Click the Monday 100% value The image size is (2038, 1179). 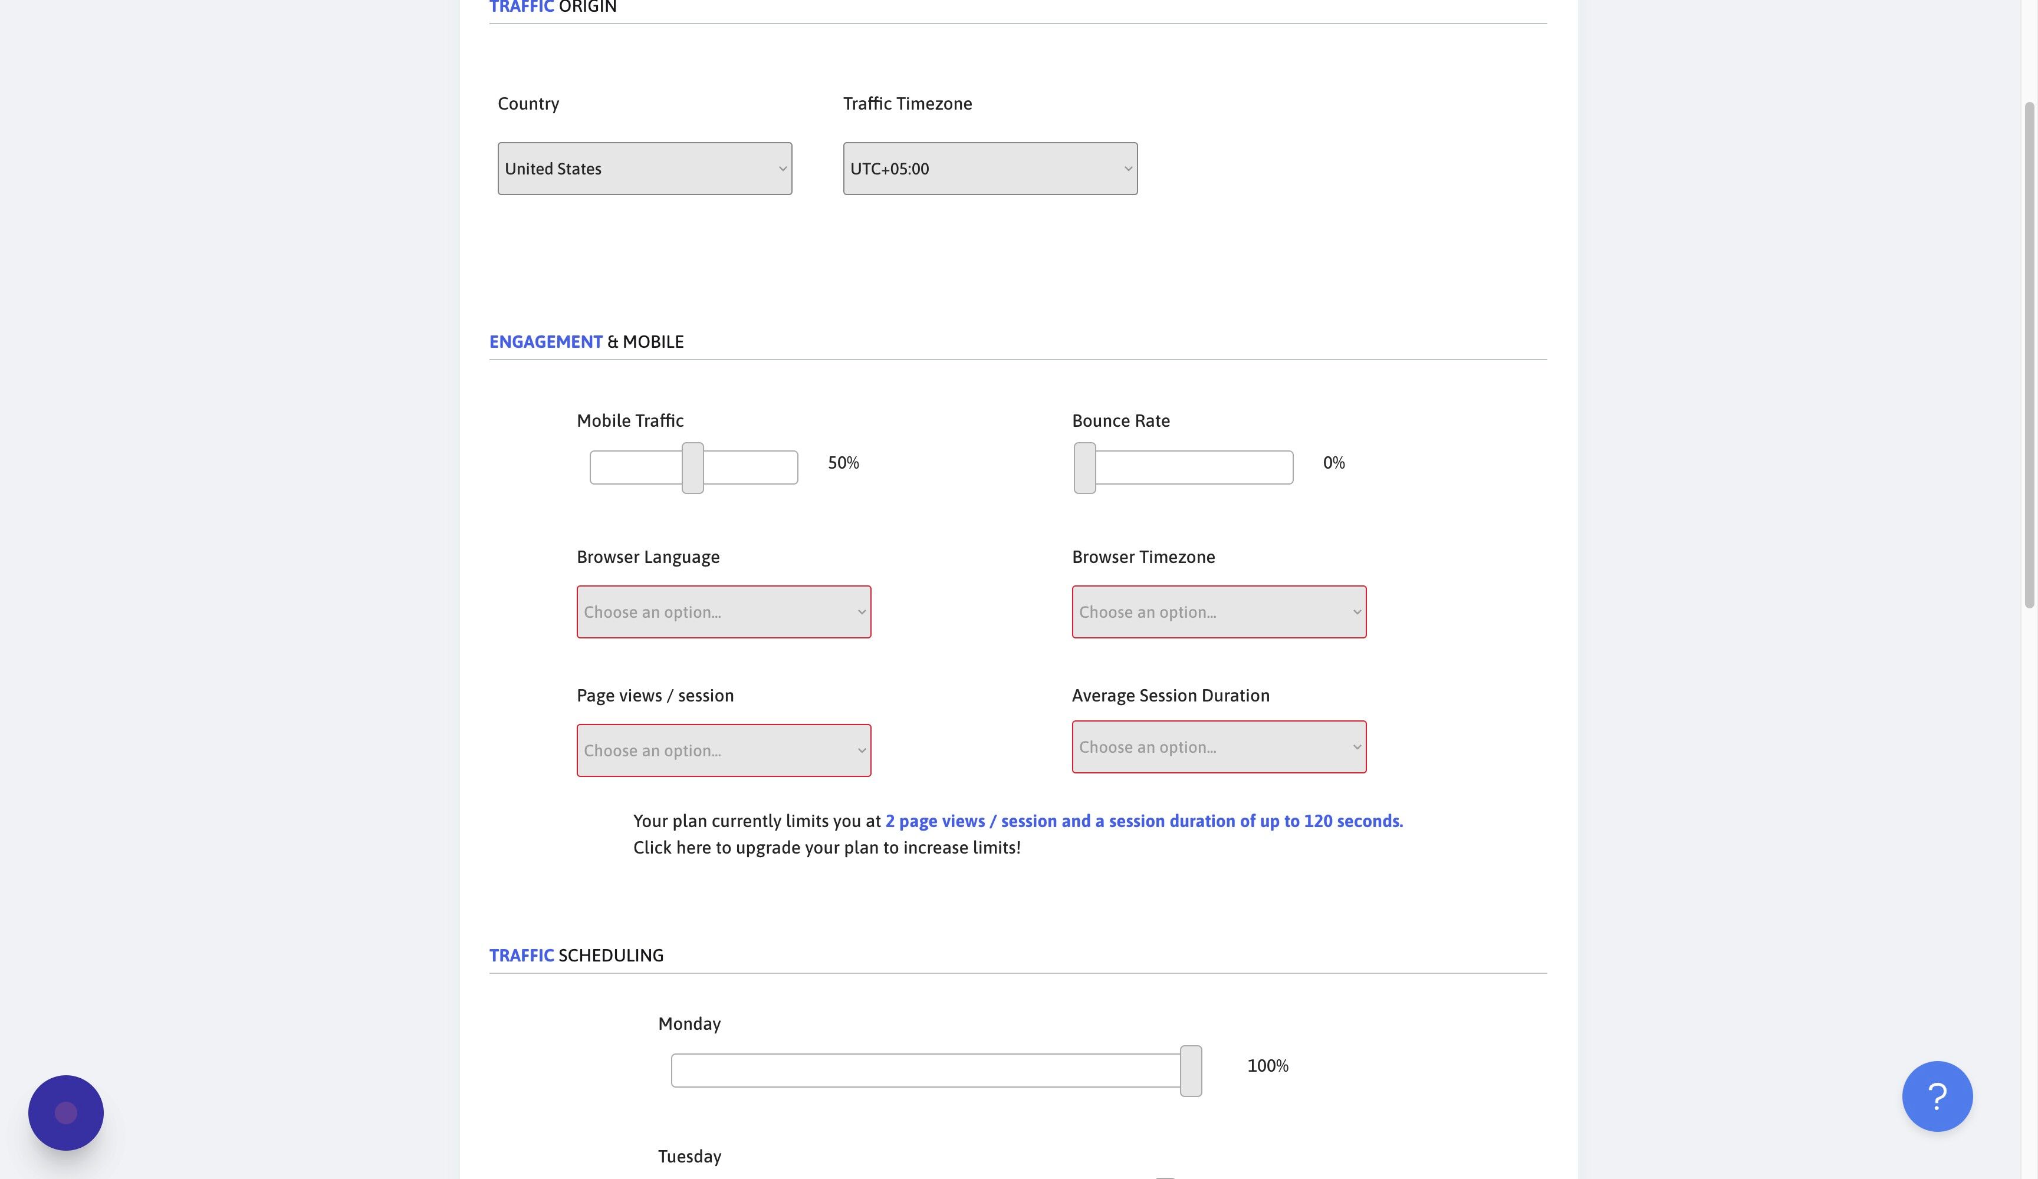point(1267,1066)
